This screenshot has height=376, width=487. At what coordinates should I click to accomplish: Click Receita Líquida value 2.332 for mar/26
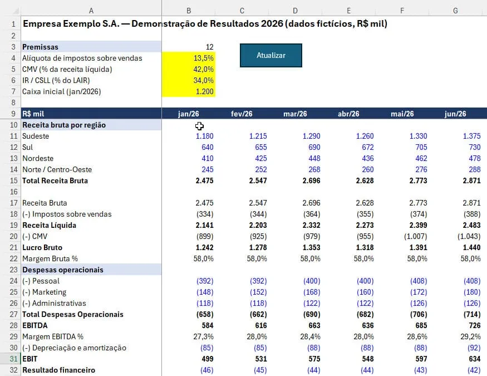pyautogui.click(x=295, y=225)
